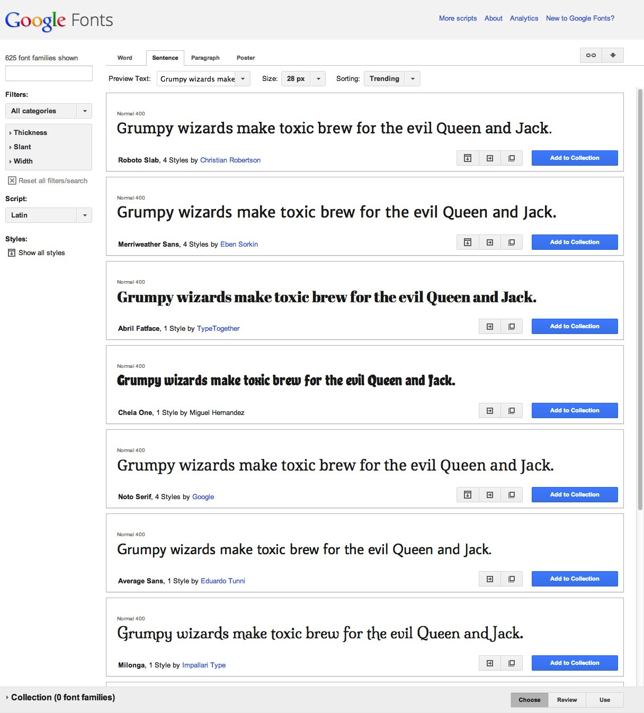Open Roboto Slab quick-use arrow icon

490,158
